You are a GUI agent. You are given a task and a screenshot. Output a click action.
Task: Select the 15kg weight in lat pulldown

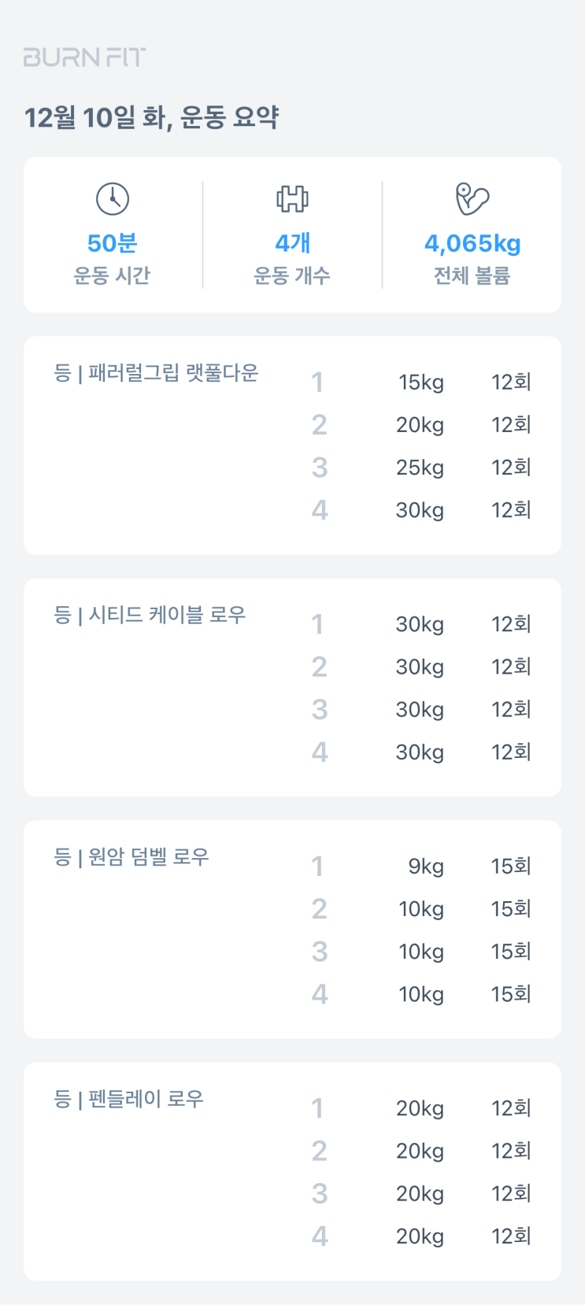(421, 383)
